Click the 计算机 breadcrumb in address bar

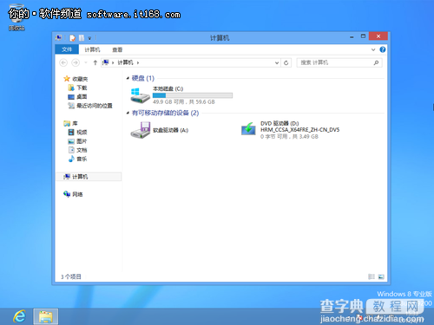125,62
